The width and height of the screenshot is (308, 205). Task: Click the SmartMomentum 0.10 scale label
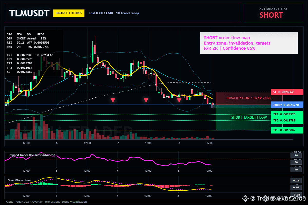(296, 180)
